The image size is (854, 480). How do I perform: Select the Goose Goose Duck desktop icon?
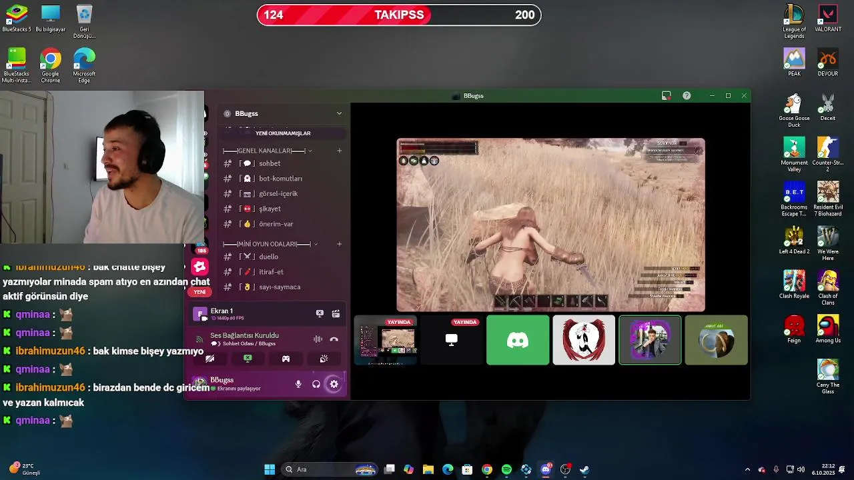(794, 111)
